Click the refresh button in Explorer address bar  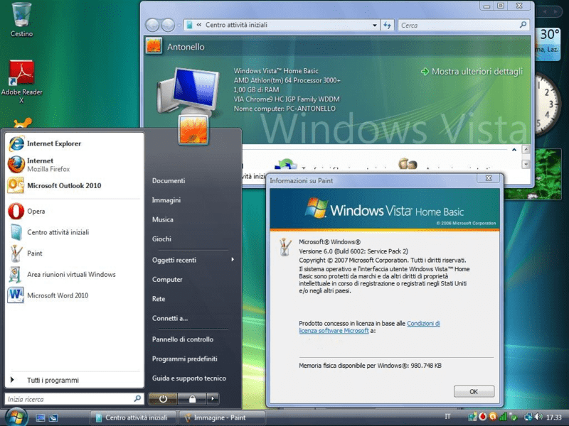(387, 25)
